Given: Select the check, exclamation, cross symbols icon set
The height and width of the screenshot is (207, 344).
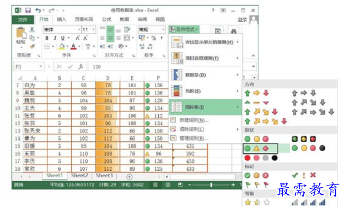Looking at the screenshot, I should 304,175.
